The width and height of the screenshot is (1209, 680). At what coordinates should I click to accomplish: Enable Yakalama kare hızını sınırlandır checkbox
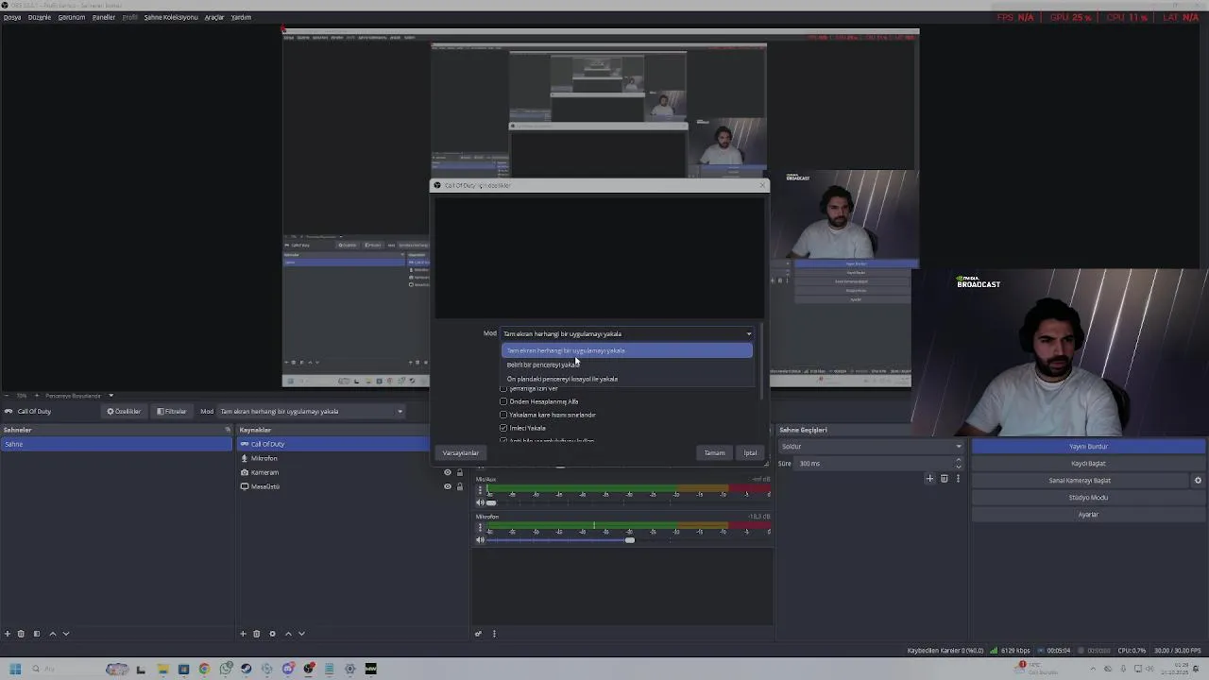coord(503,415)
